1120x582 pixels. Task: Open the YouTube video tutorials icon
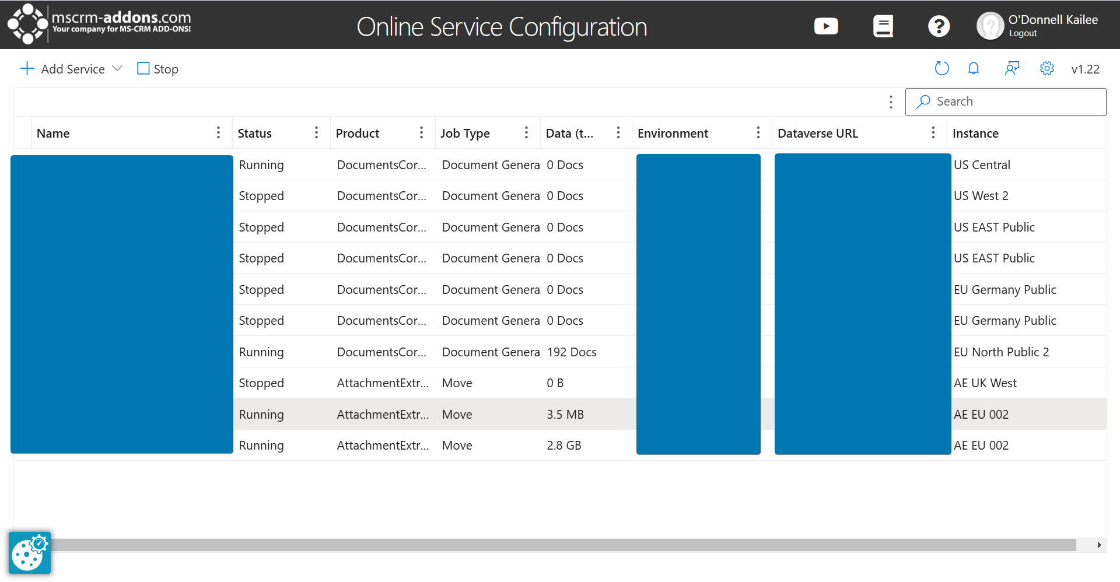point(826,26)
